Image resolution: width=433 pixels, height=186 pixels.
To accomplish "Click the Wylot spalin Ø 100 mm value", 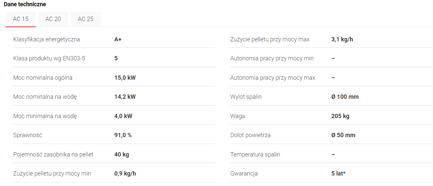I will (345, 97).
